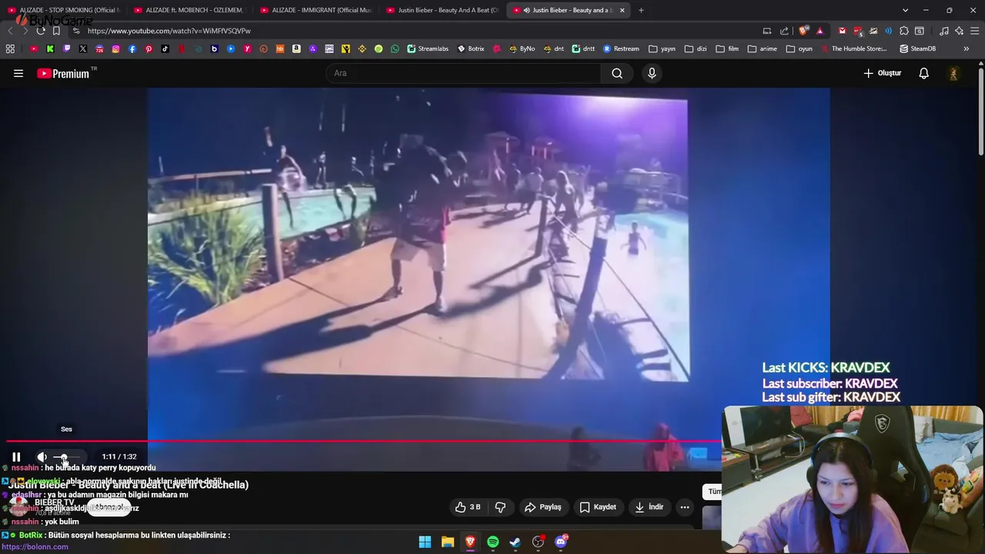Open the YouTube account avatar menu

click(x=953, y=73)
